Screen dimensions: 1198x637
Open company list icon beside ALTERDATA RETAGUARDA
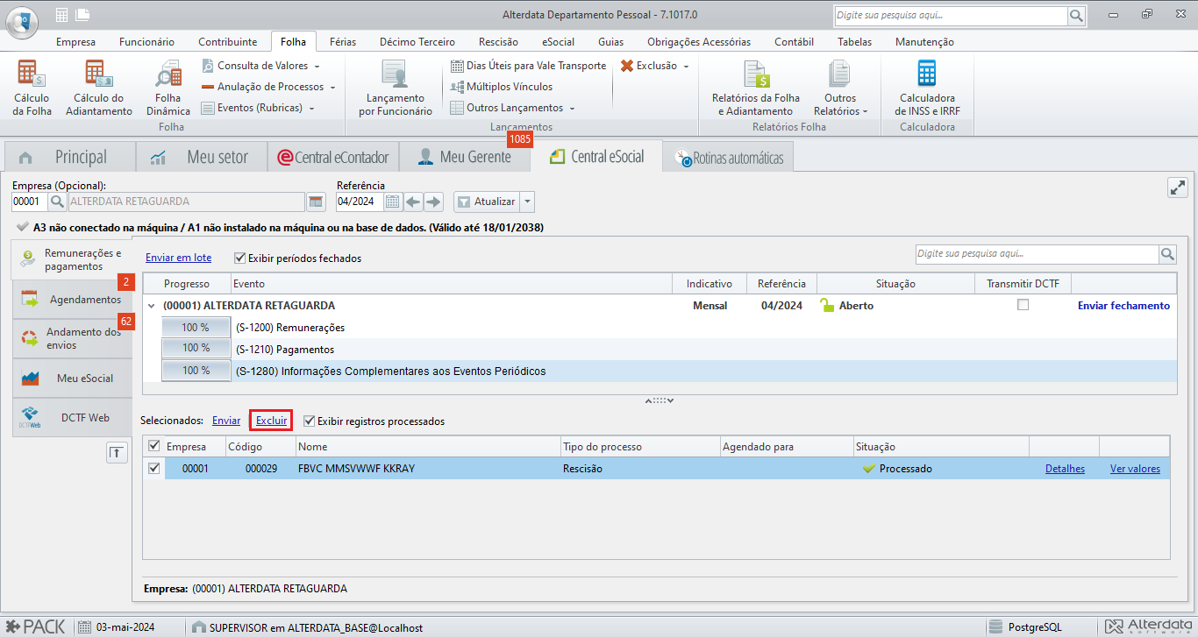click(316, 202)
